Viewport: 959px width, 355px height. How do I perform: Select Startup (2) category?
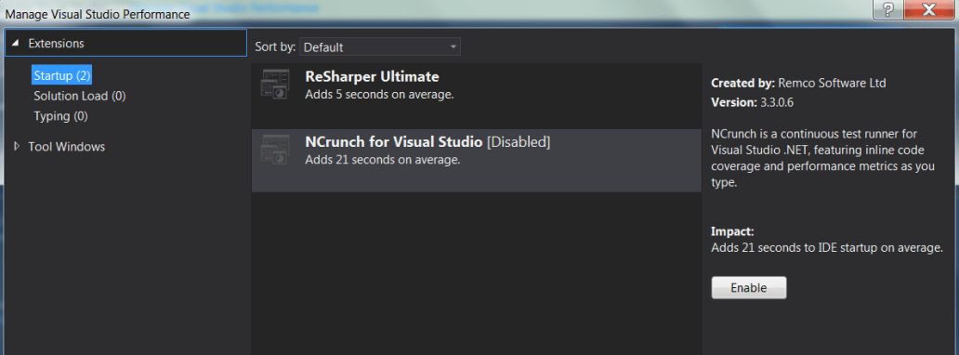[62, 76]
